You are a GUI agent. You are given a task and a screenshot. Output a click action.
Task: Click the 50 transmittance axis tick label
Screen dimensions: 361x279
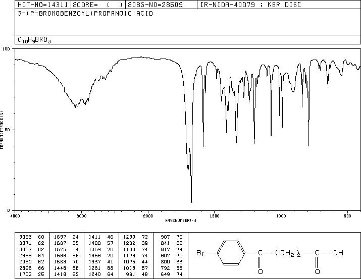[9, 130]
